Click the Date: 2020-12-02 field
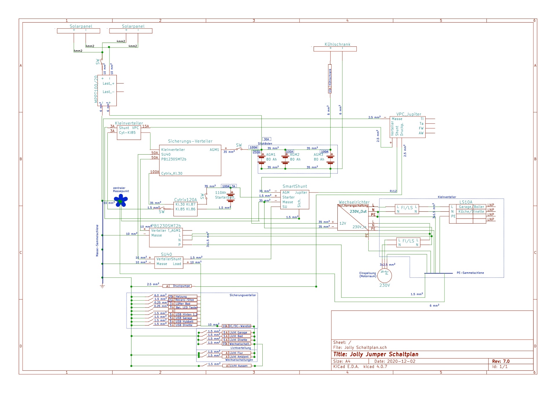This screenshot has height=393, width=556. (x=395, y=361)
